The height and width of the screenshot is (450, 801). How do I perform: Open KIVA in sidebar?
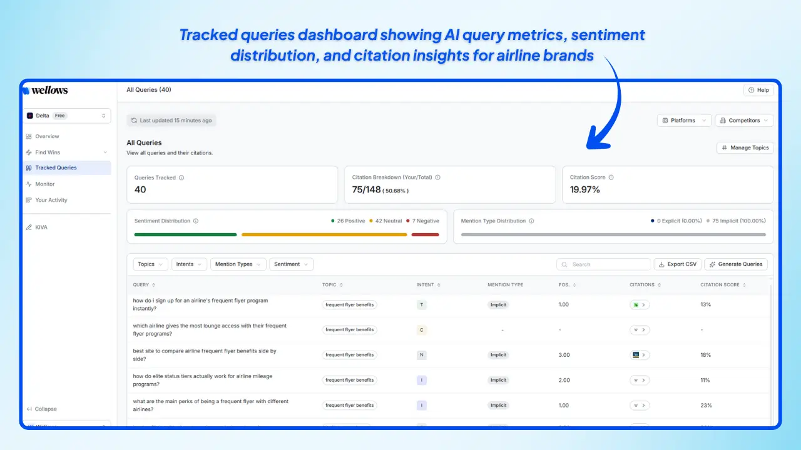click(41, 227)
